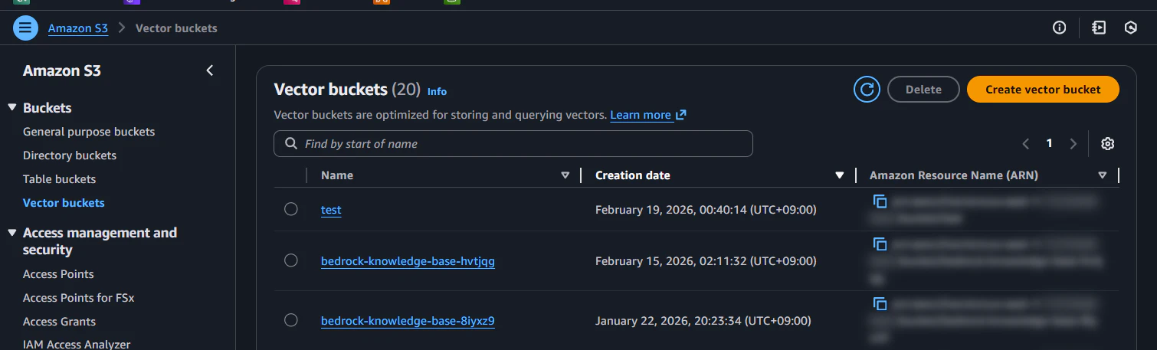Open the hamburger navigation menu

[25, 28]
